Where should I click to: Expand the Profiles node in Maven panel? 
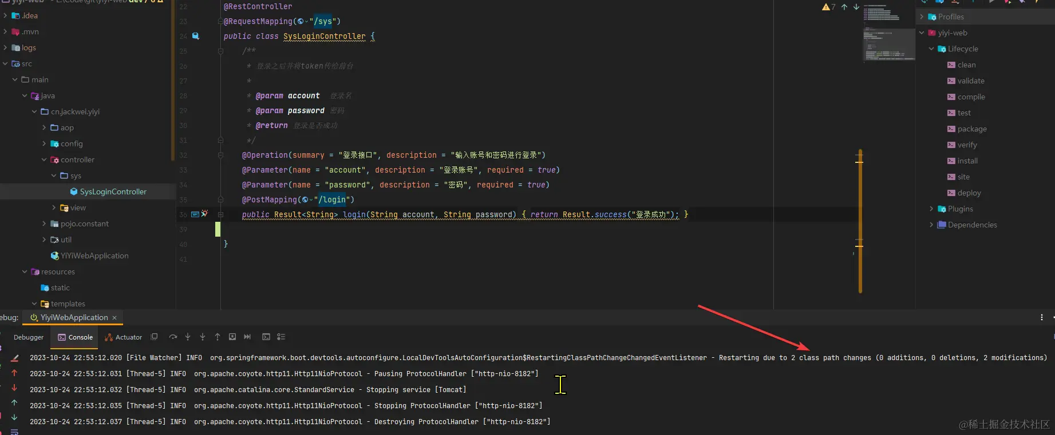point(922,17)
